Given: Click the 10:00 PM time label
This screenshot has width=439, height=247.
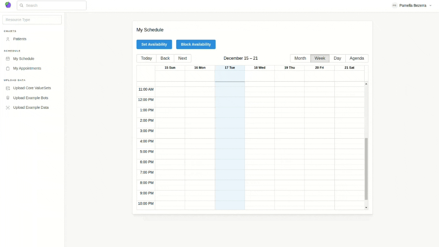Looking at the screenshot, I should (x=146, y=203).
